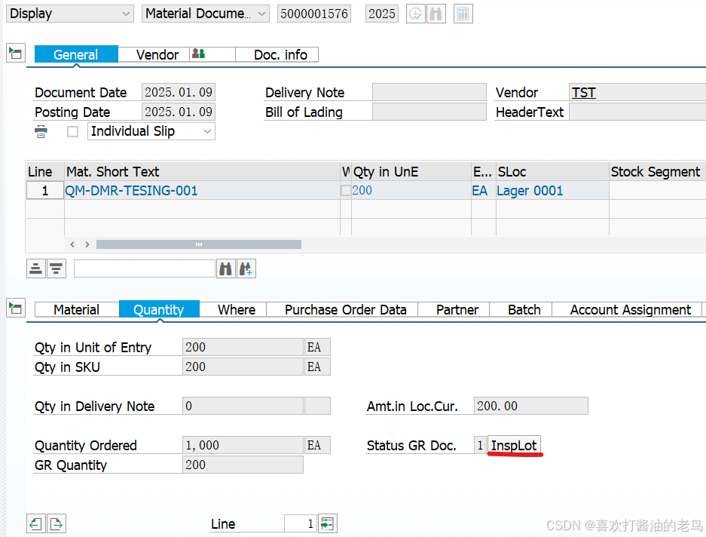Enable the Individual Slip print checkbox
Screen dimensions: 706x537
(x=72, y=130)
